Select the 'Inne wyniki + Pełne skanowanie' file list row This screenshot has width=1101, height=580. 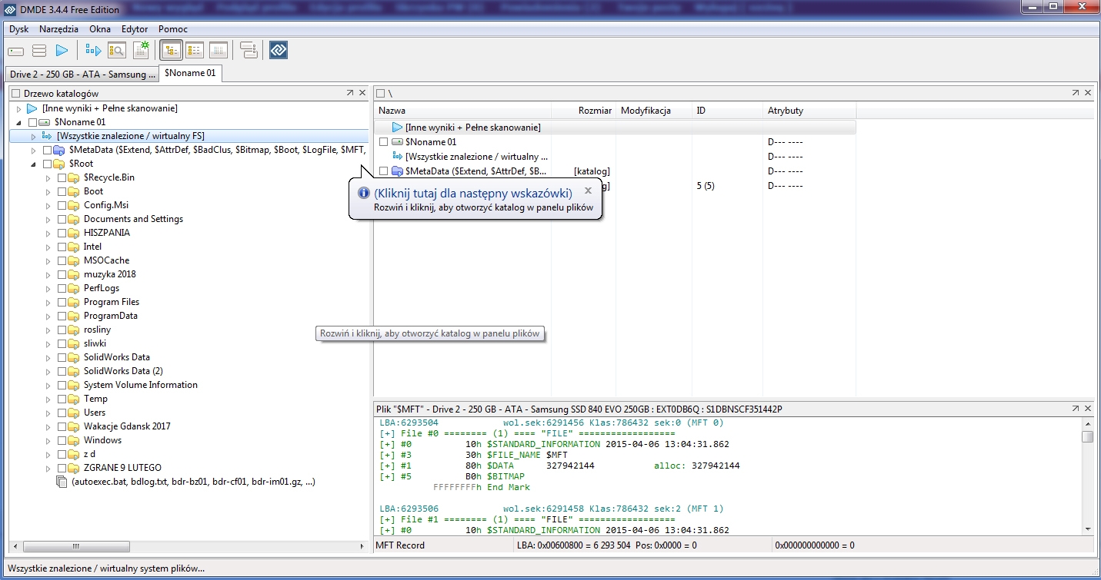(616, 128)
